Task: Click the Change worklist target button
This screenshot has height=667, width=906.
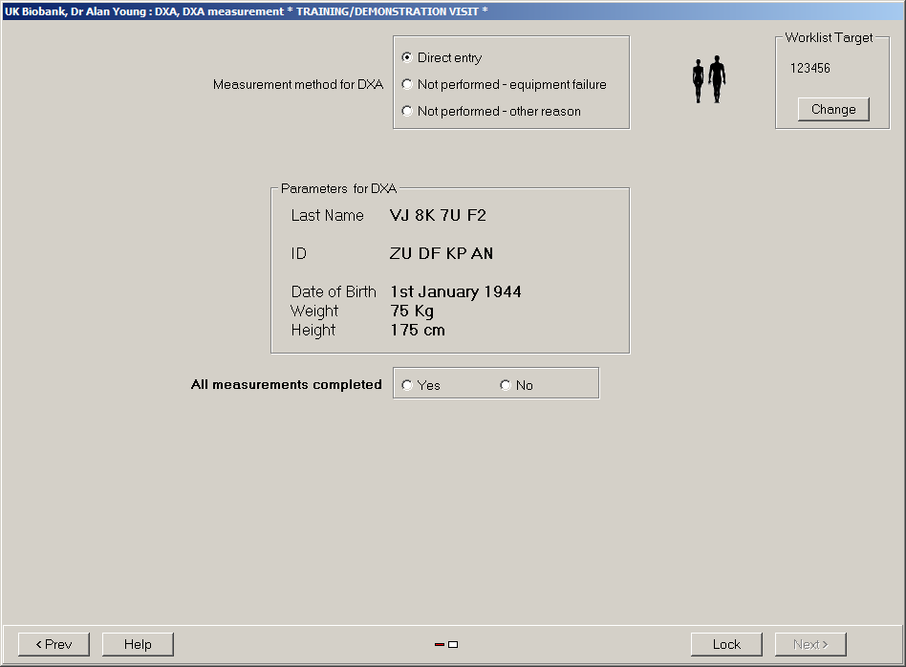Action: point(833,110)
